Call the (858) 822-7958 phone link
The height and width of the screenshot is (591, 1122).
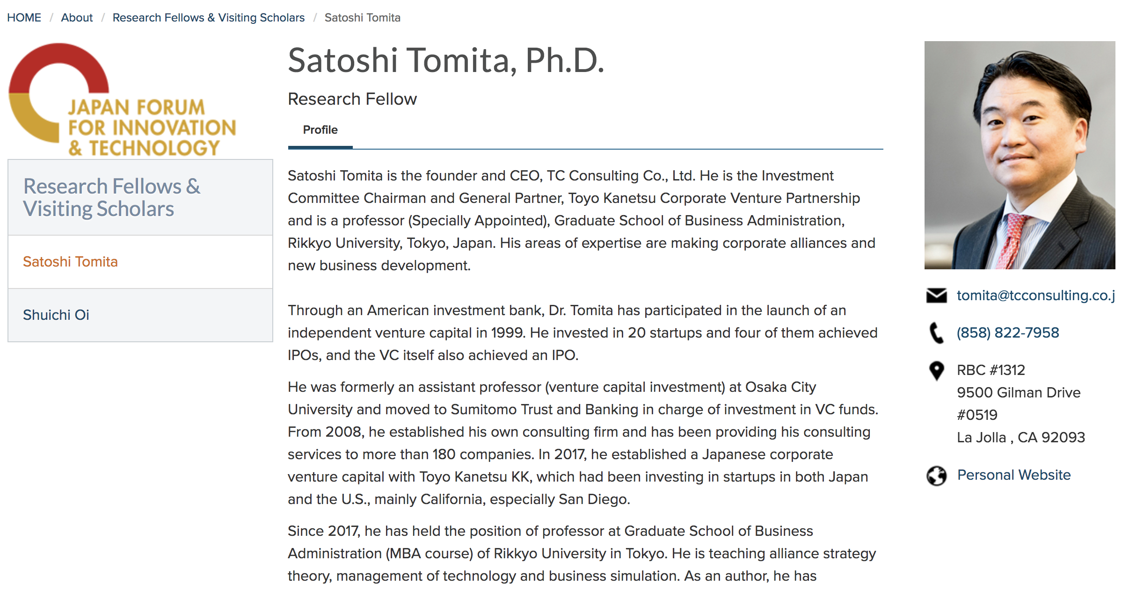point(1007,333)
